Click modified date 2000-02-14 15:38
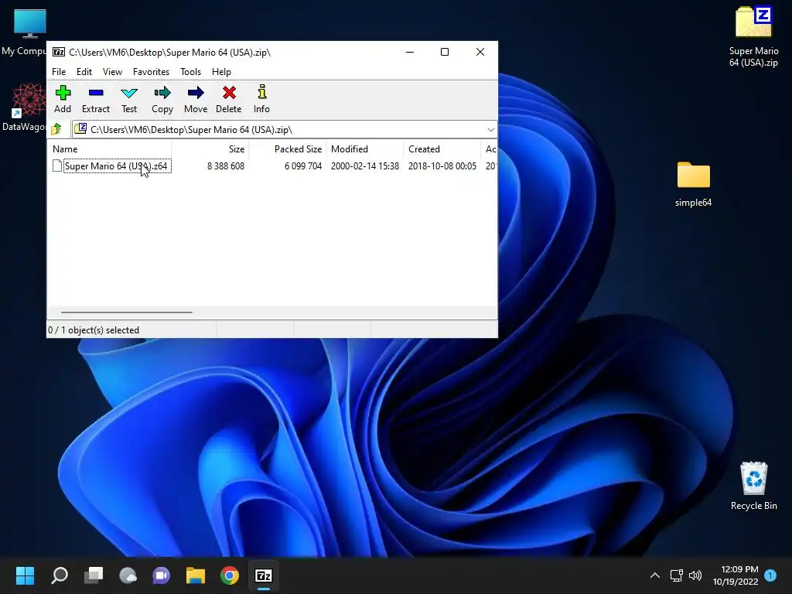This screenshot has width=792, height=594. [365, 166]
